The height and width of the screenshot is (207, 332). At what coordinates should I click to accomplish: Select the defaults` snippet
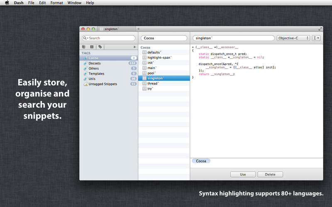click(164, 53)
